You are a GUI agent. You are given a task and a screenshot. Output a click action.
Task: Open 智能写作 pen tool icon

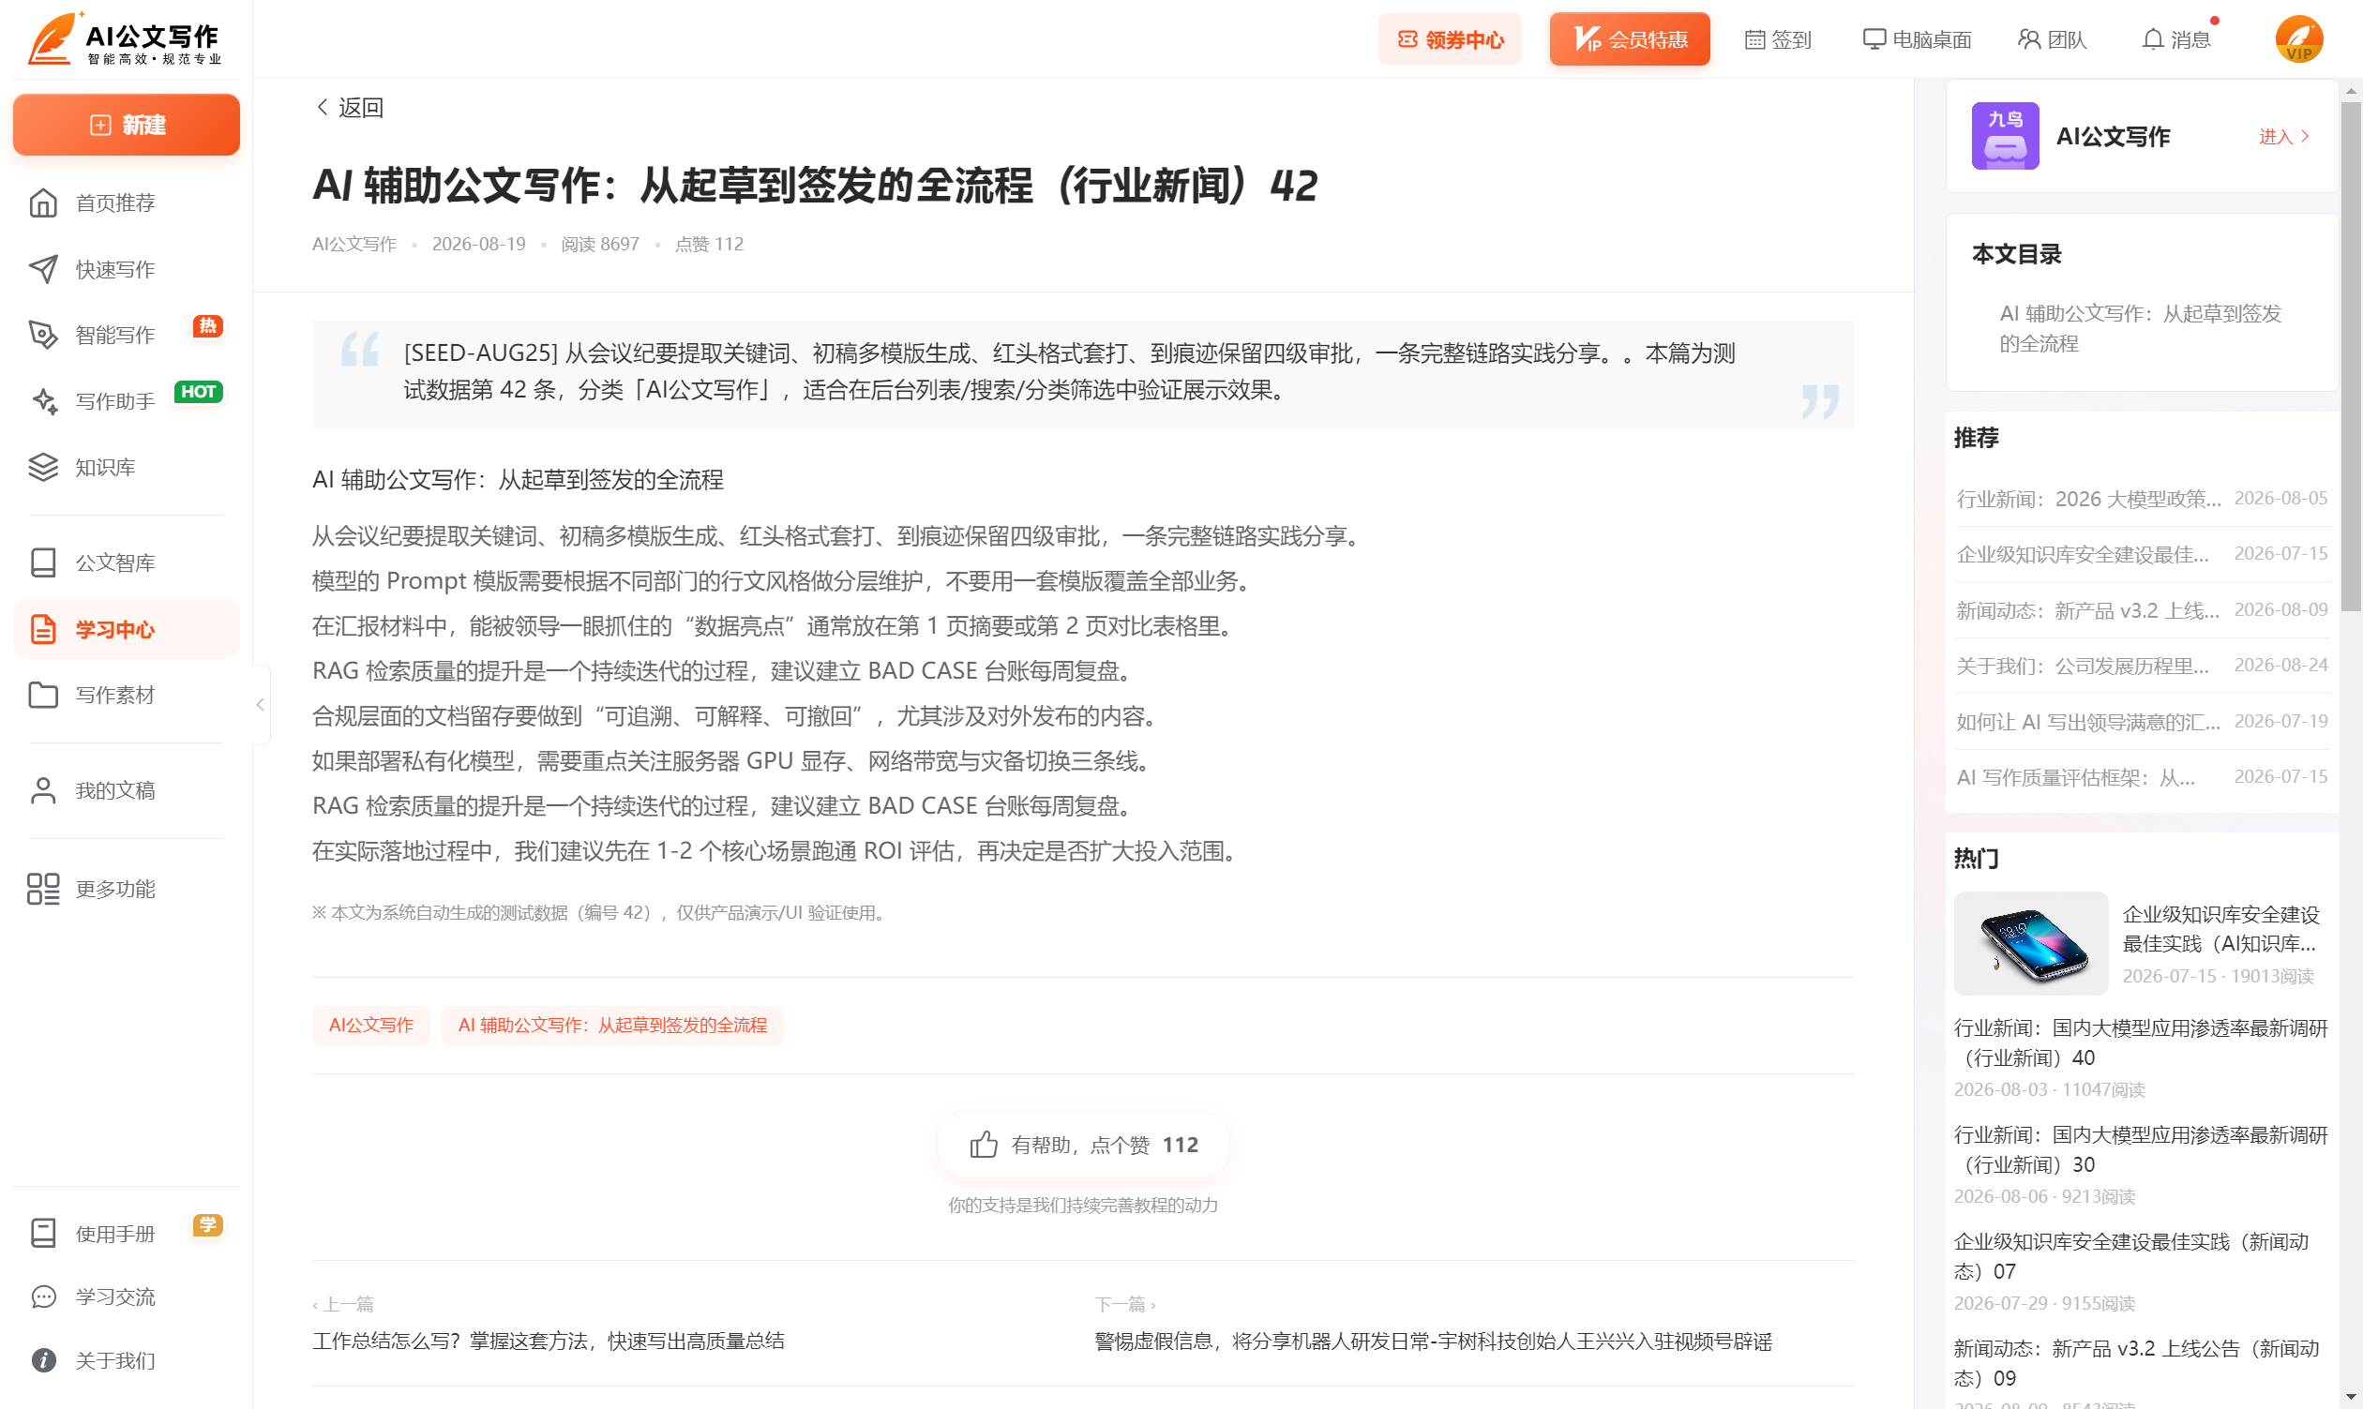click(x=44, y=336)
